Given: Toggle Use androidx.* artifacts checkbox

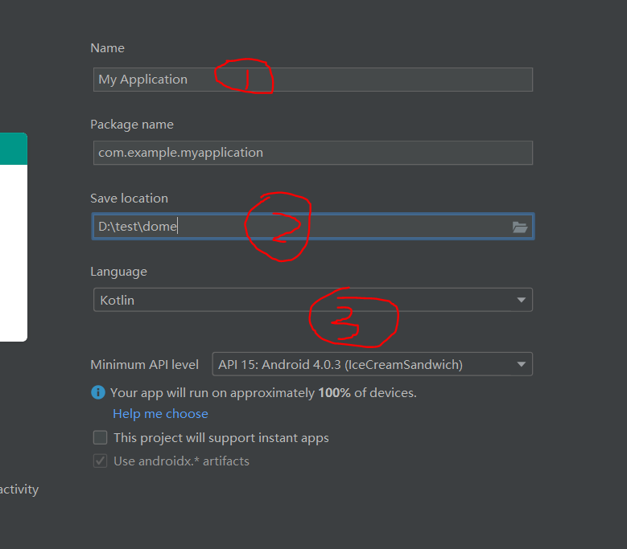Looking at the screenshot, I should (x=101, y=461).
